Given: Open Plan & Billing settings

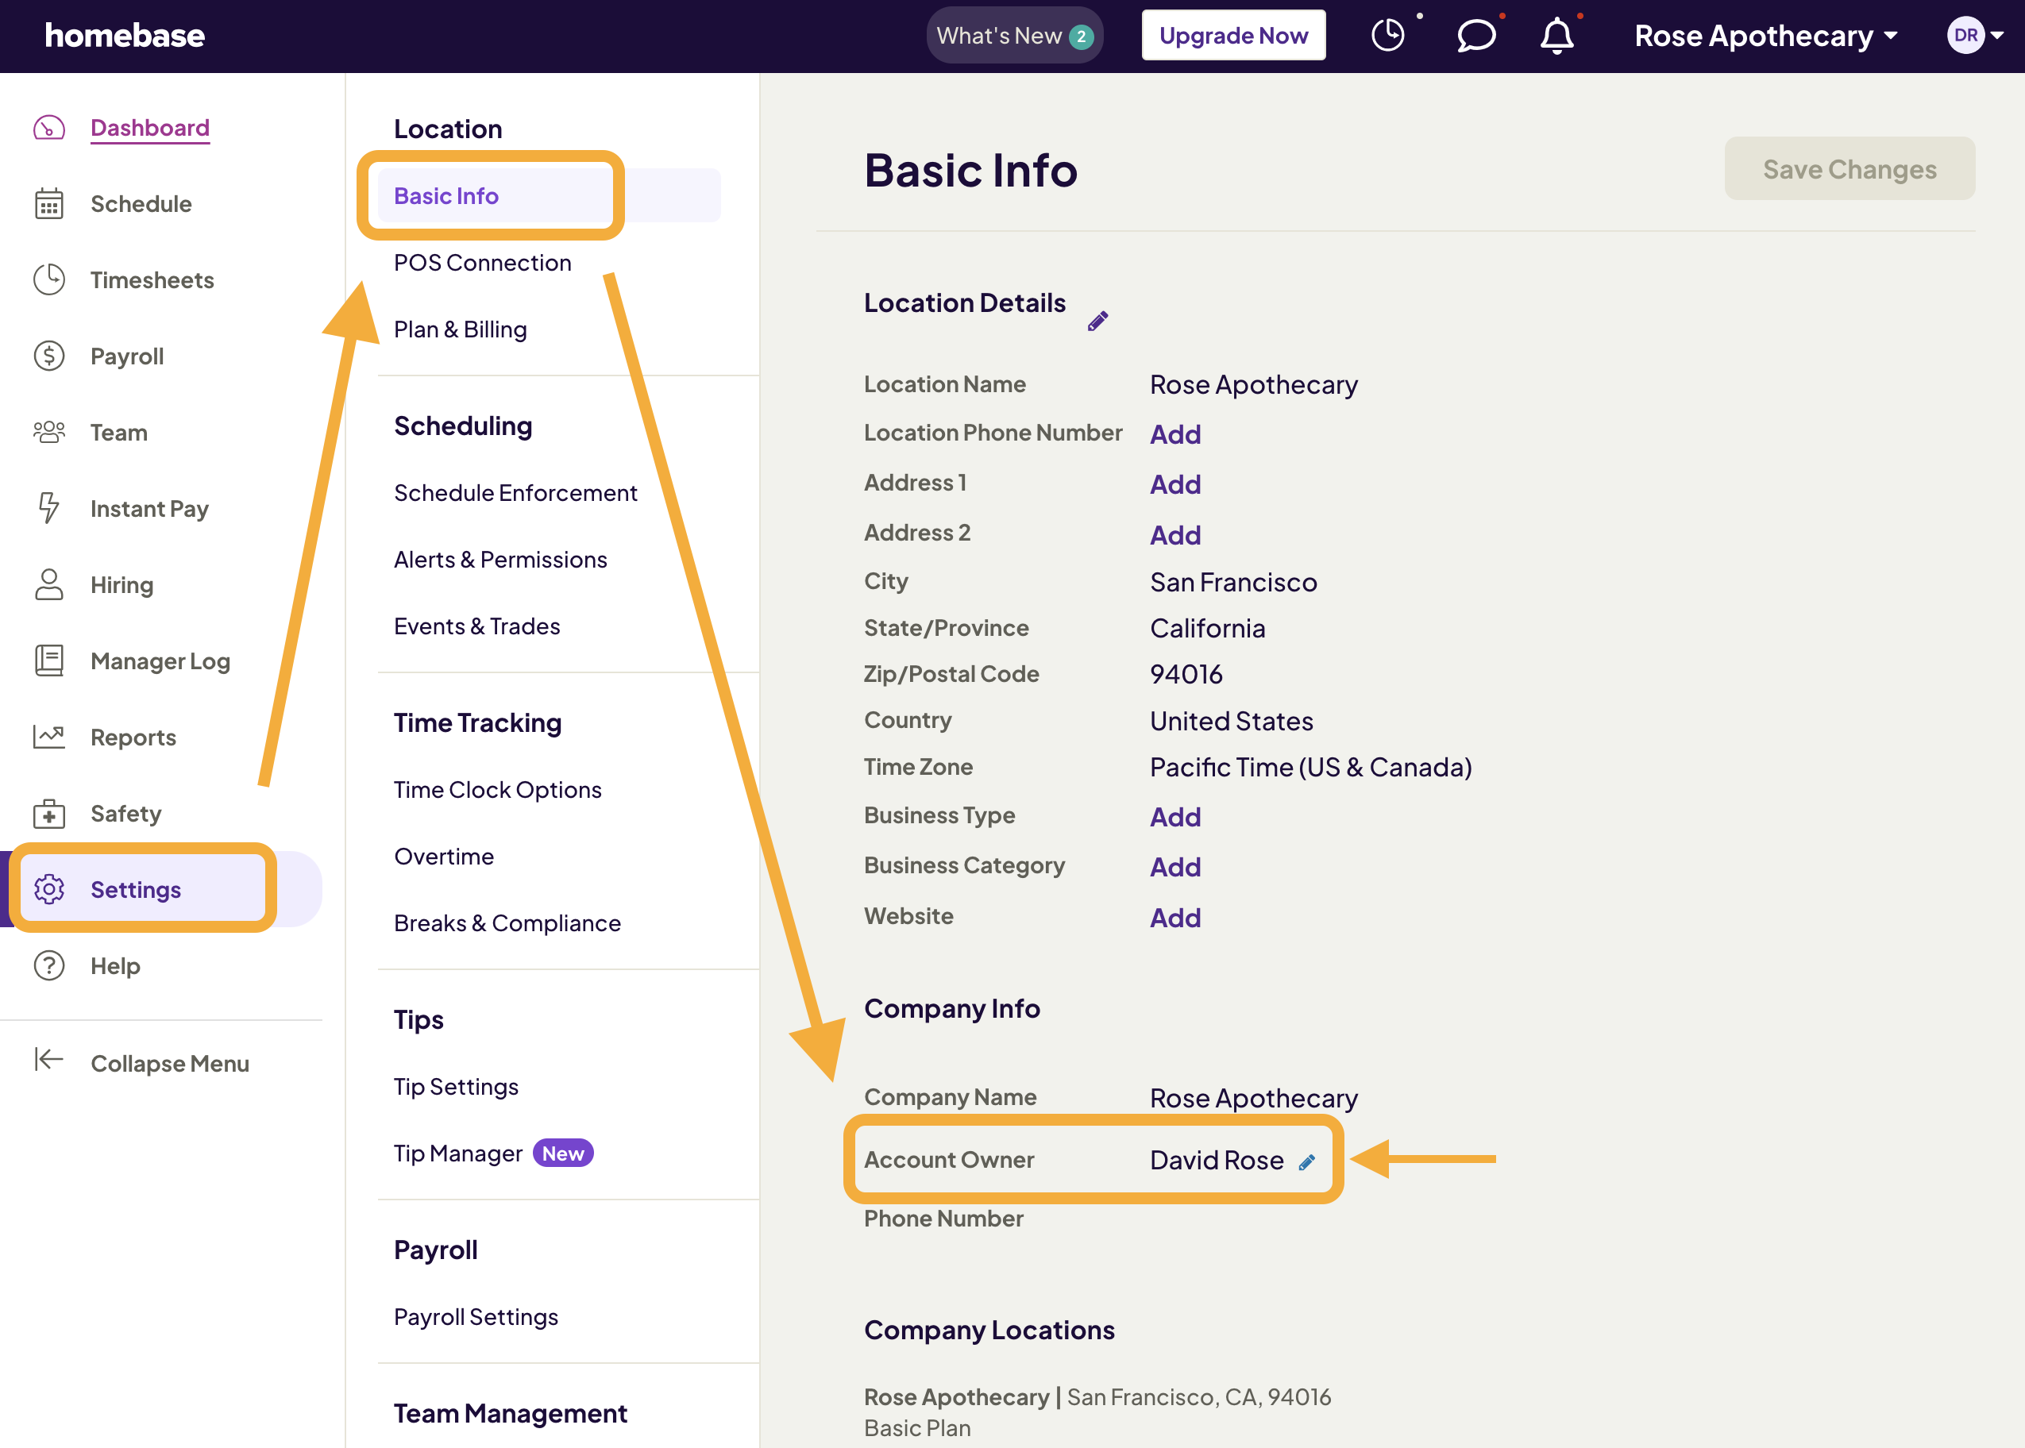Looking at the screenshot, I should coord(460,330).
